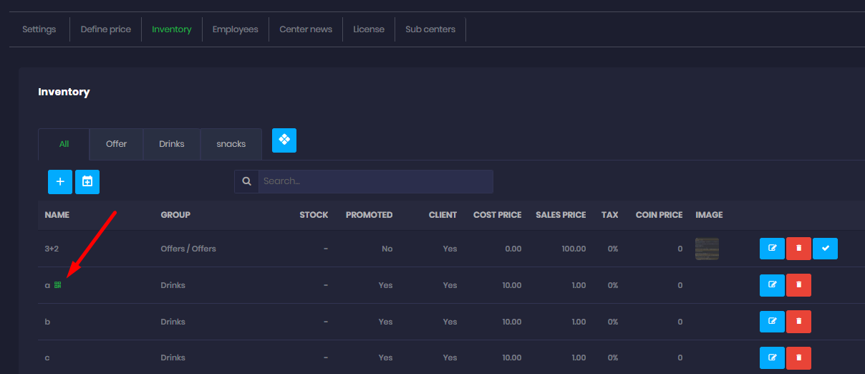Screen dimensions: 865x374
Task: Click the blue checkmark button for 3+2
Action: point(825,249)
